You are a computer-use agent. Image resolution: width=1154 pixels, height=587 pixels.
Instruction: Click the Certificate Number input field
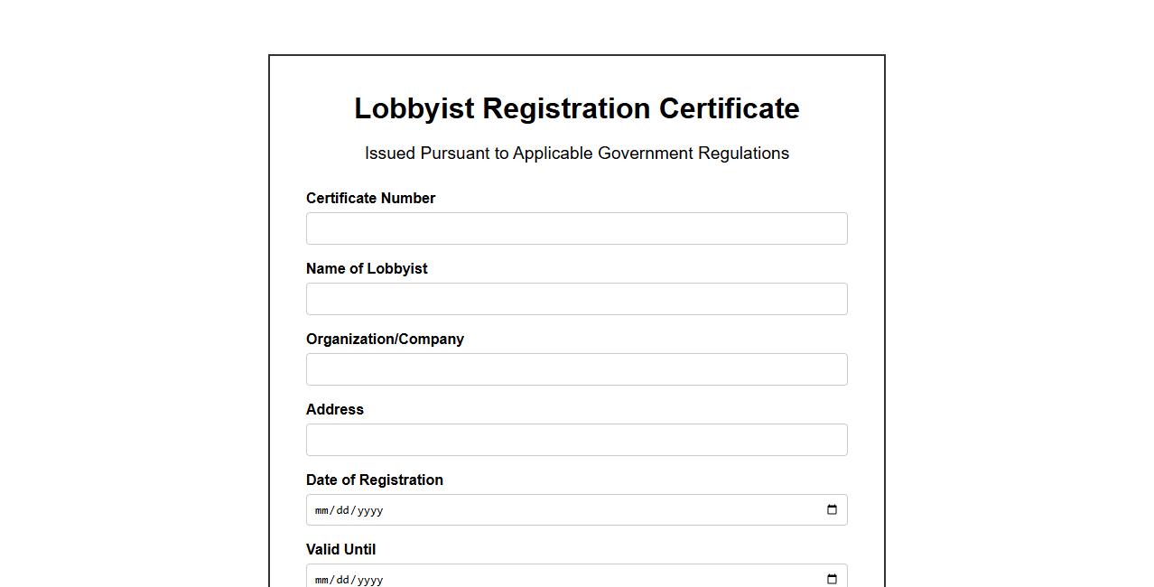576,228
